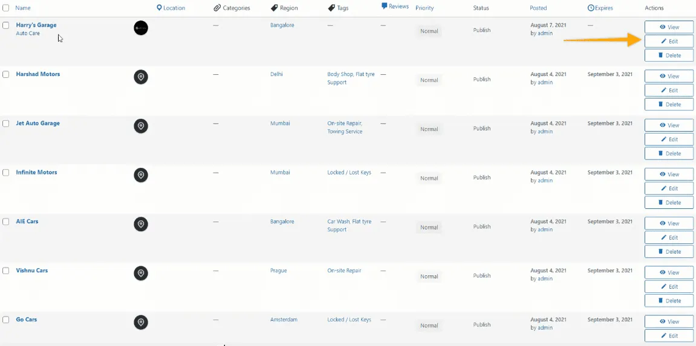Click the Categories paperclip header icon
The image size is (696, 346).
pyautogui.click(x=217, y=8)
